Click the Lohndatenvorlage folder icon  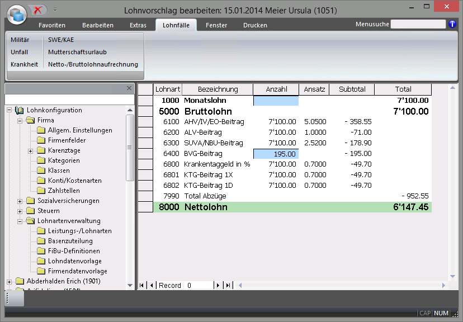(41, 261)
